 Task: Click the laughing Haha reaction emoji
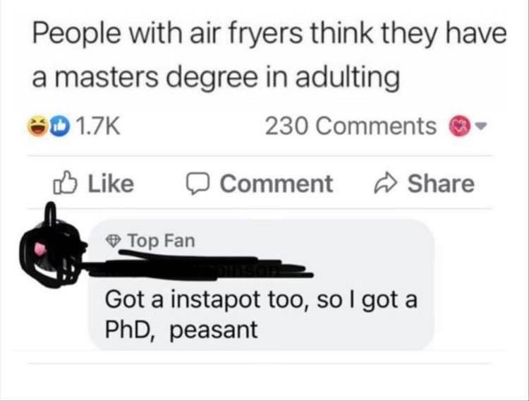38,126
